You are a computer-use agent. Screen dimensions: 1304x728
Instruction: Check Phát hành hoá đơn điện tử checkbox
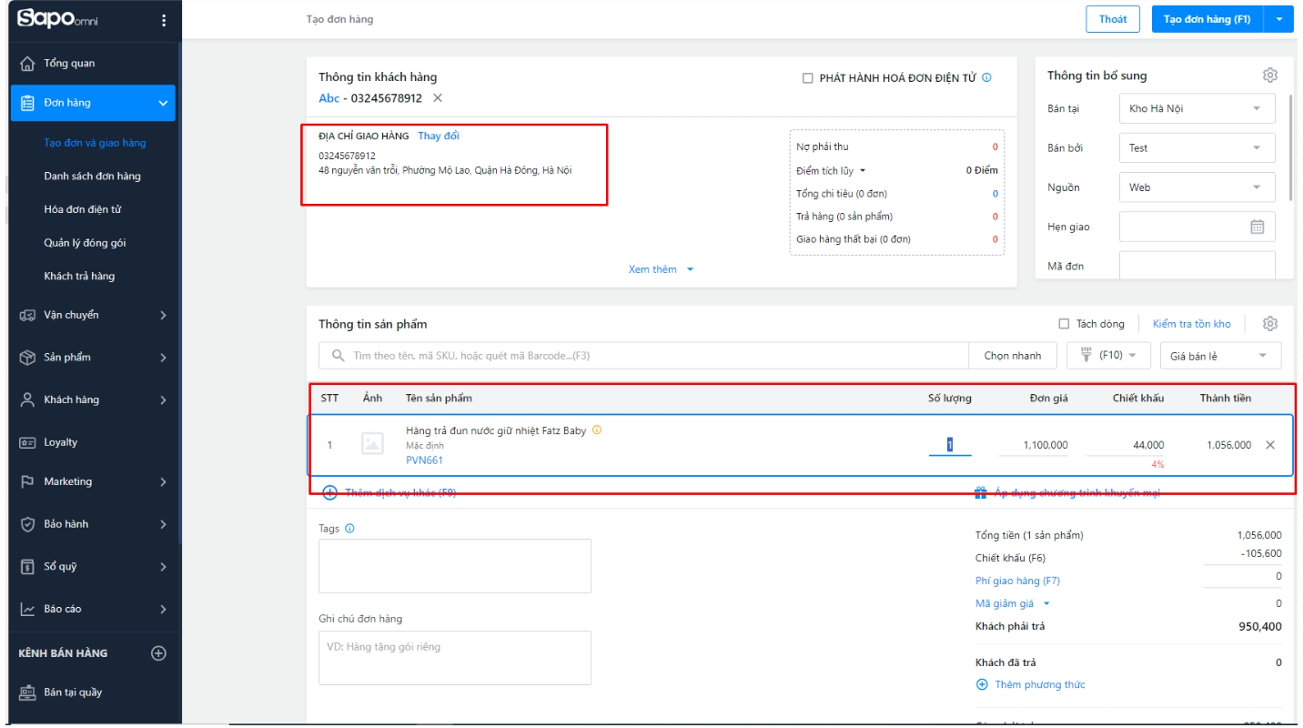pyautogui.click(x=807, y=78)
